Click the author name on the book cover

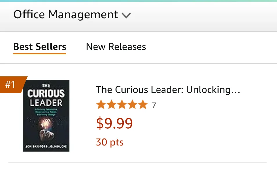click(x=46, y=146)
